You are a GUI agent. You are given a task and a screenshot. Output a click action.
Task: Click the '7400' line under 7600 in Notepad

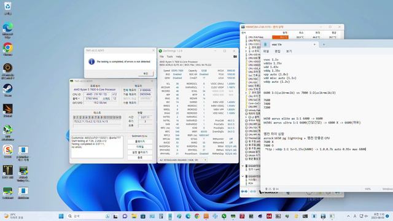point(267,104)
